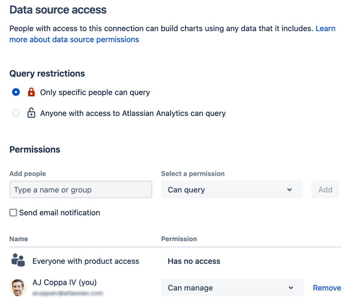Click the open padlock icon
Viewport: 358px width, 304px height.
click(x=31, y=113)
